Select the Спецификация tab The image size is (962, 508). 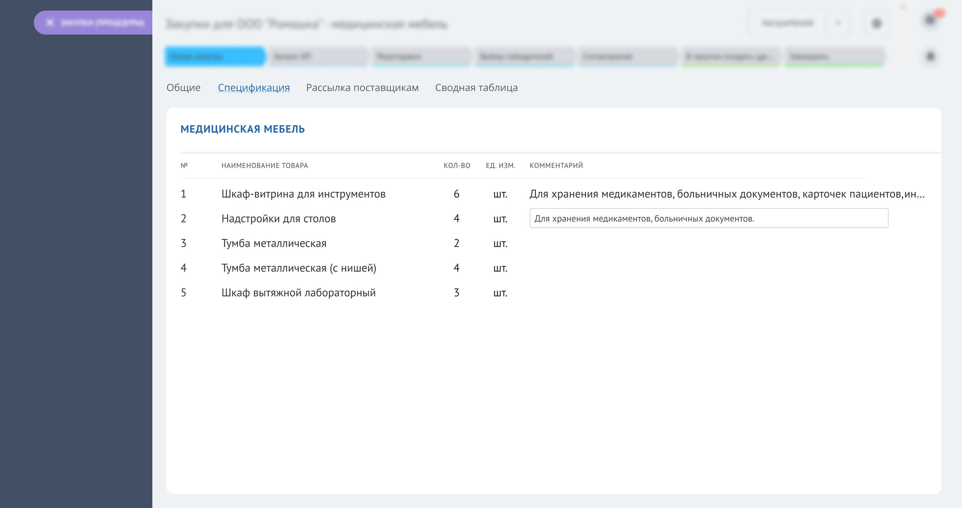[x=254, y=87]
